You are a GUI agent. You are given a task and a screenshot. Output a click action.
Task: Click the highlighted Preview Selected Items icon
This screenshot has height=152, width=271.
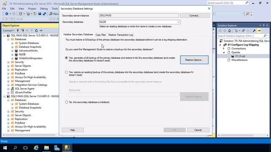[x=259, y=31]
